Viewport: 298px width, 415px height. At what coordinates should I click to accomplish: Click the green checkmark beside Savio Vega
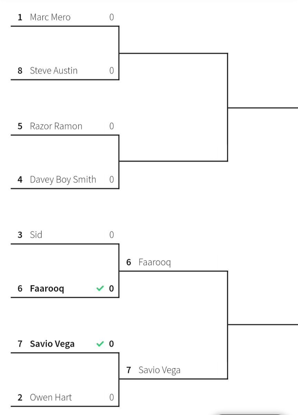click(x=100, y=344)
